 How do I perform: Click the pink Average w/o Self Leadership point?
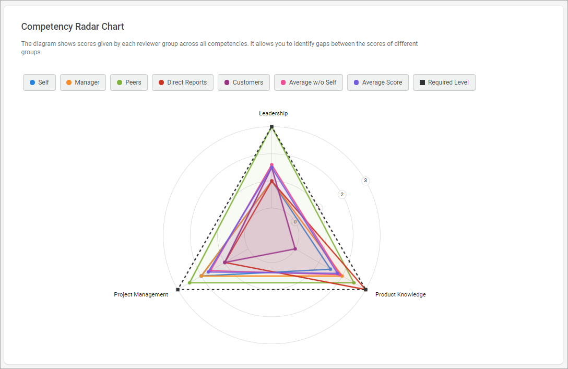click(271, 165)
